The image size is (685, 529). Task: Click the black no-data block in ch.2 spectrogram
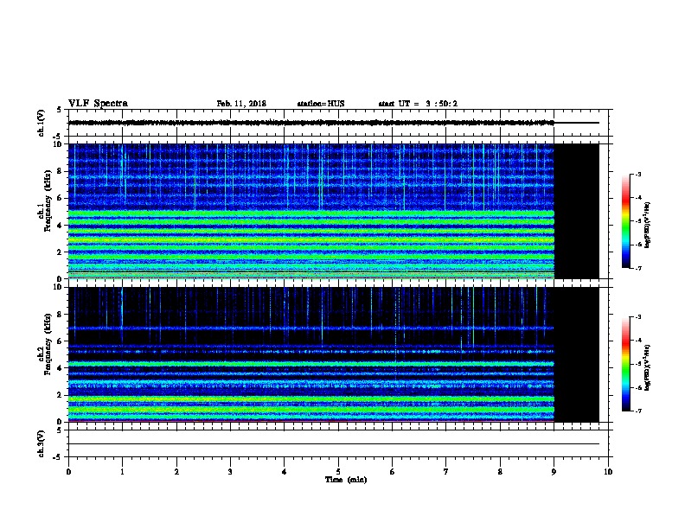576,354
